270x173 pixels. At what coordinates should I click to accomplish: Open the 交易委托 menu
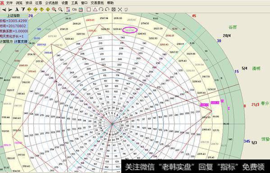click(x=97, y=3)
